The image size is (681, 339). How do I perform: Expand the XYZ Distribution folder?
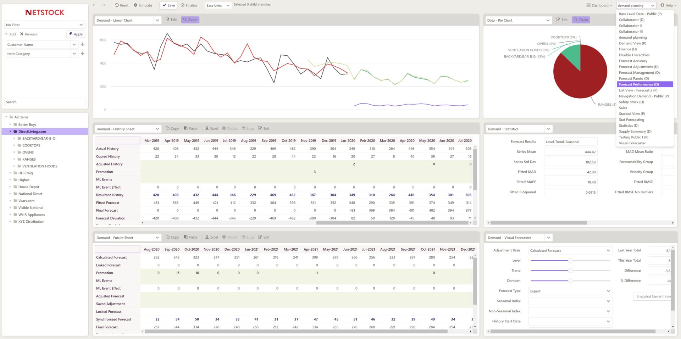(x=10, y=222)
